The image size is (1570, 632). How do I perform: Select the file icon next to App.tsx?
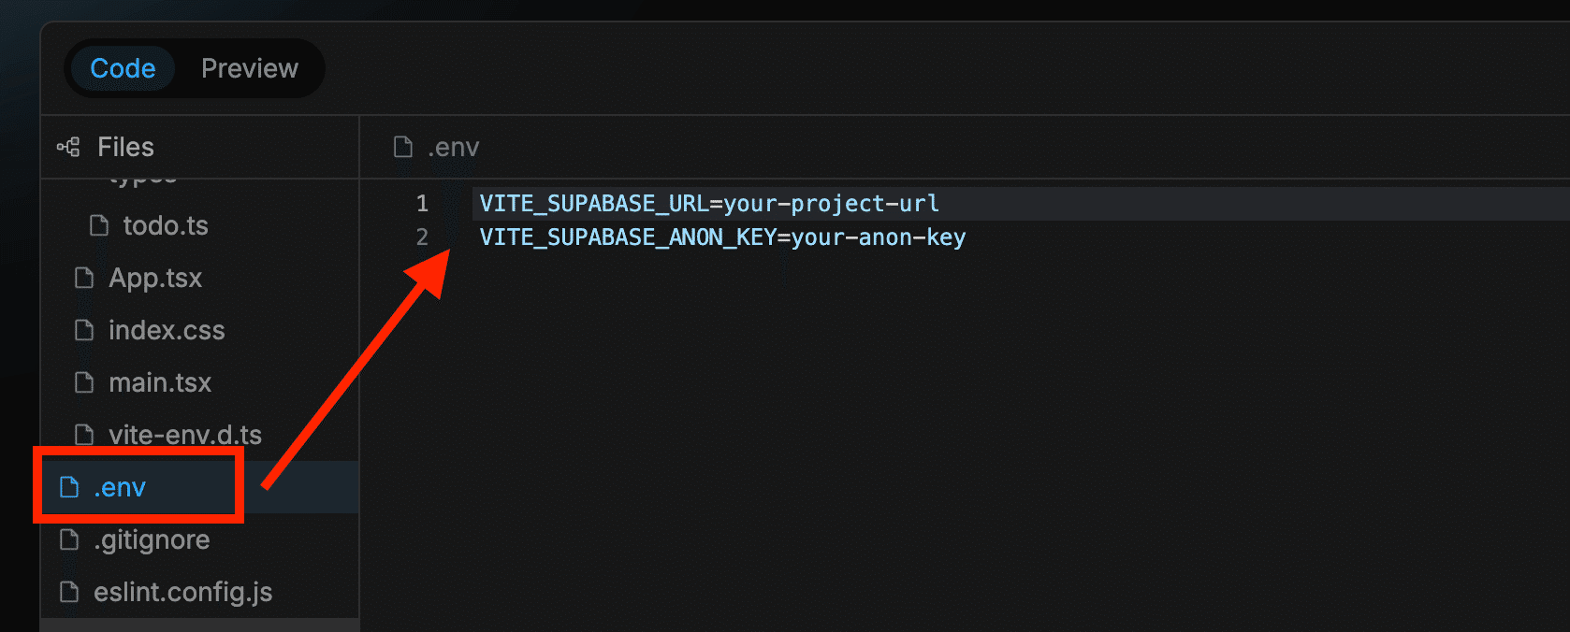coord(84,278)
